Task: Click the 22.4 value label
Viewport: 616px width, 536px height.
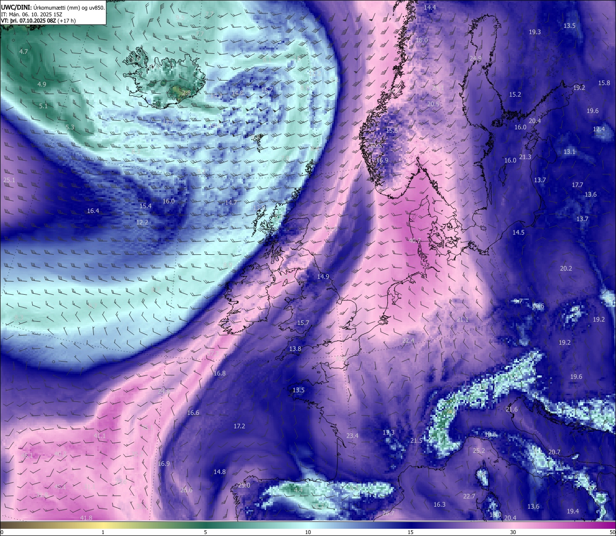Action: pyautogui.click(x=408, y=340)
